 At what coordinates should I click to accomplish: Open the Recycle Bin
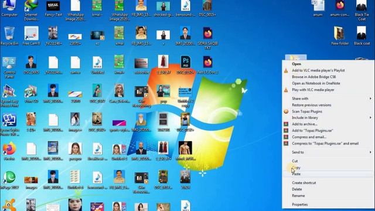click(x=9, y=36)
